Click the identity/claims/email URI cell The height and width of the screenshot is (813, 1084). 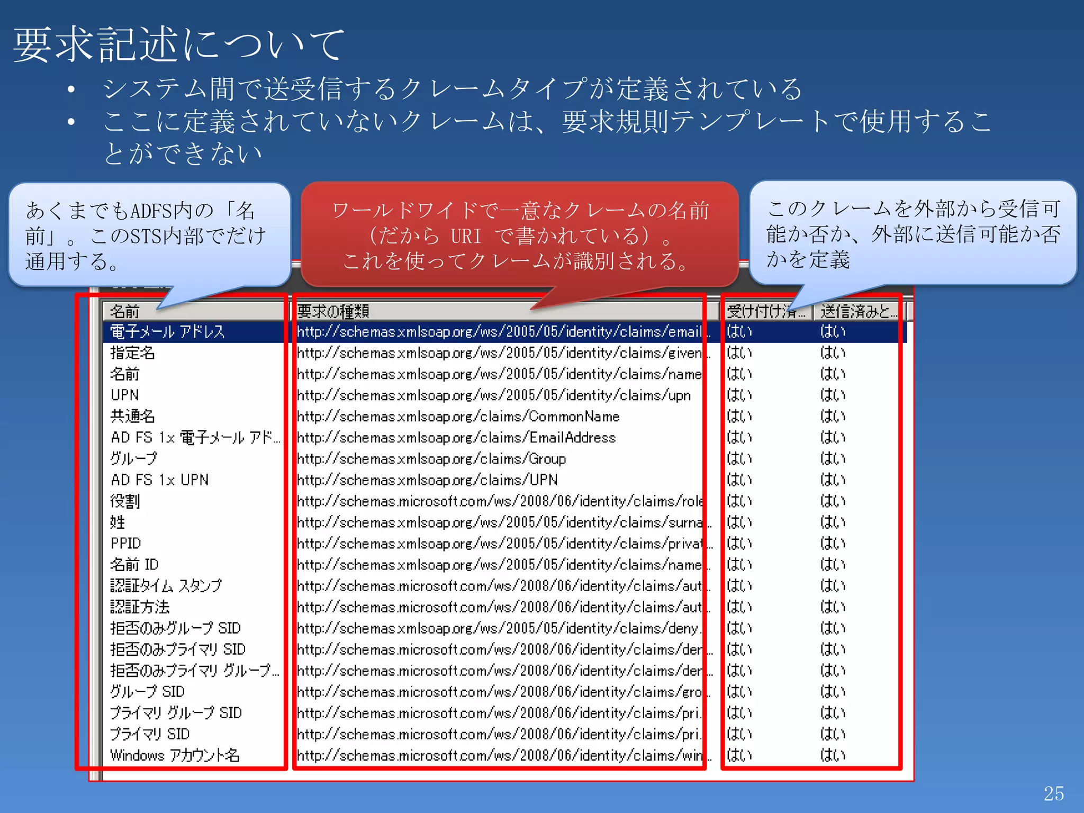(504, 332)
